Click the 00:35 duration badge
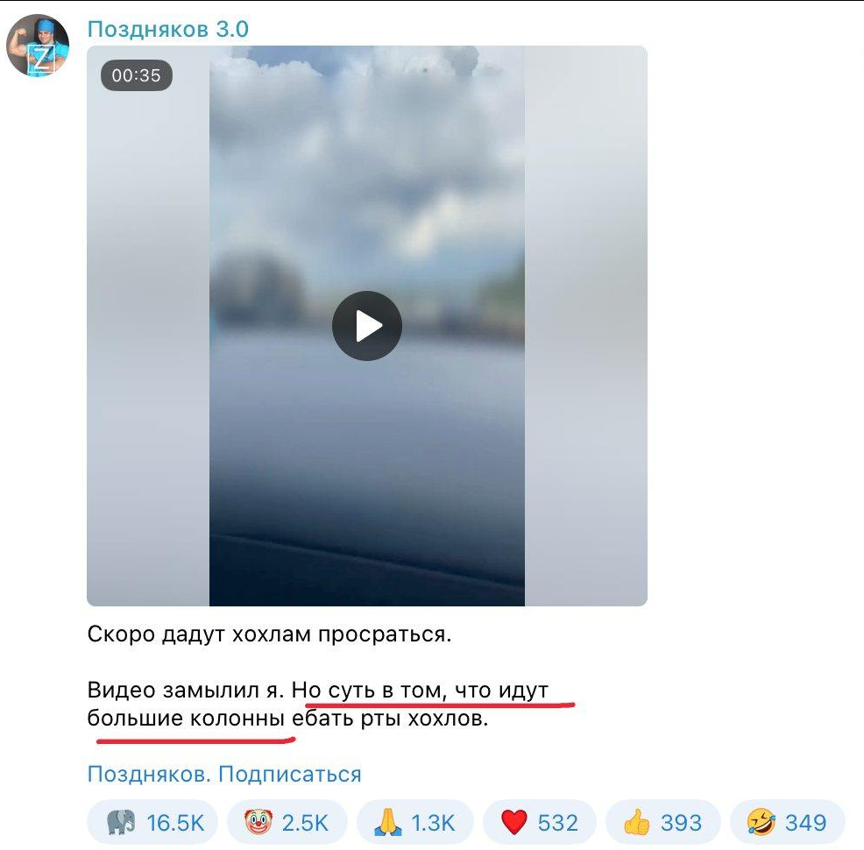This screenshot has width=864, height=850. click(x=136, y=74)
